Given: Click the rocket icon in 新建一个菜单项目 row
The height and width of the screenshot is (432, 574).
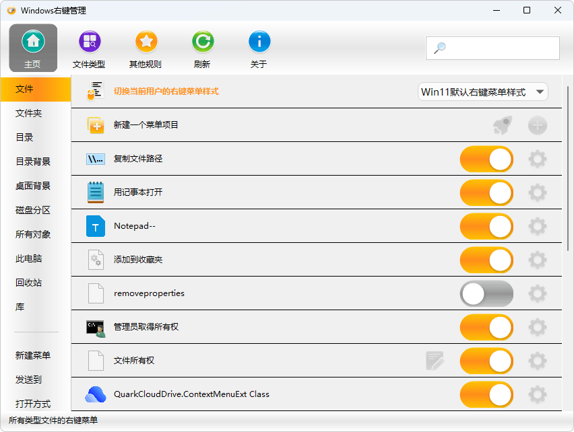Looking at the screenshot, I should point(502,125).
